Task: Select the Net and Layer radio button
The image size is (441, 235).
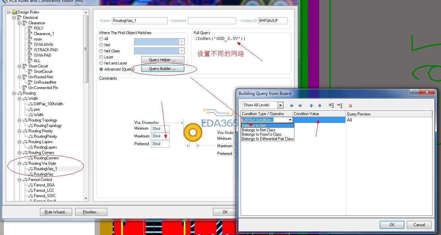Action: [101, 63]
